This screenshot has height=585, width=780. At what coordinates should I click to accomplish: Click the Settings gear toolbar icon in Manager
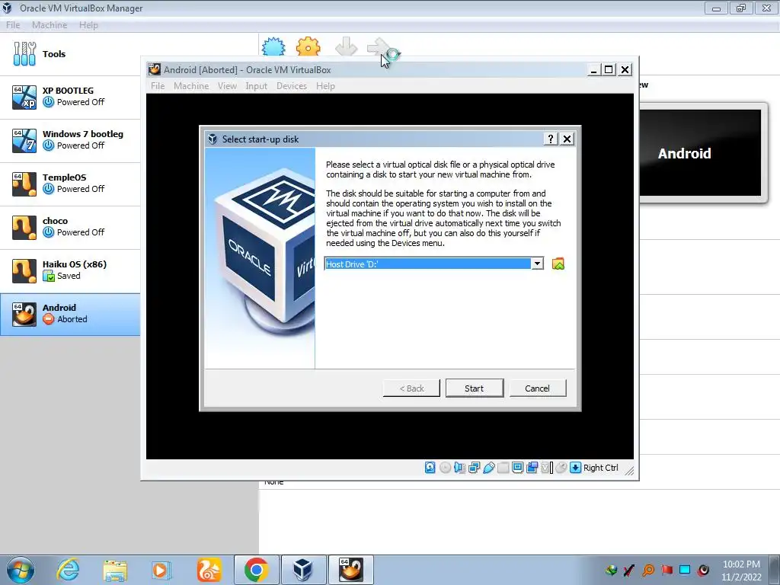pyautogui.click(x=308, y=46)
